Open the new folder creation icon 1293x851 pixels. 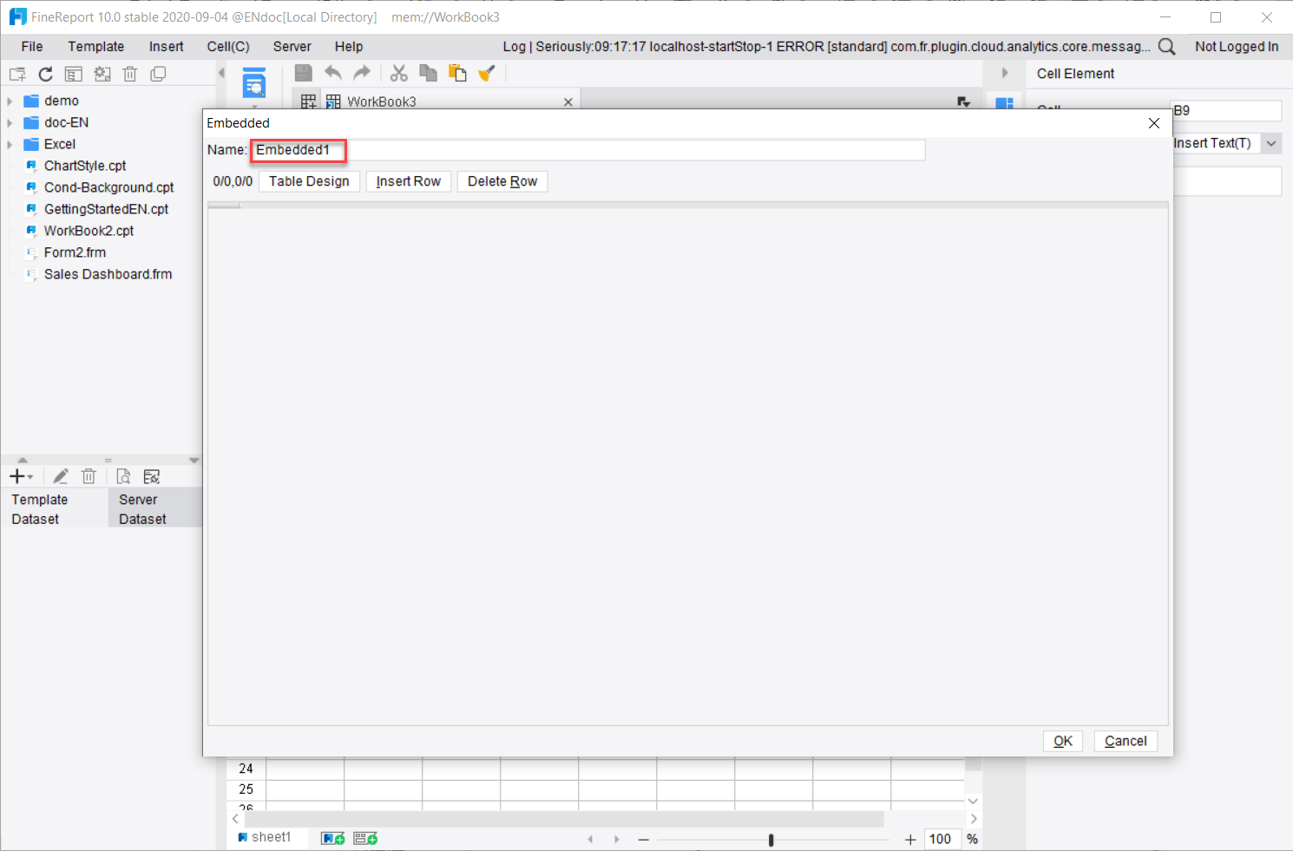(16, 74)
